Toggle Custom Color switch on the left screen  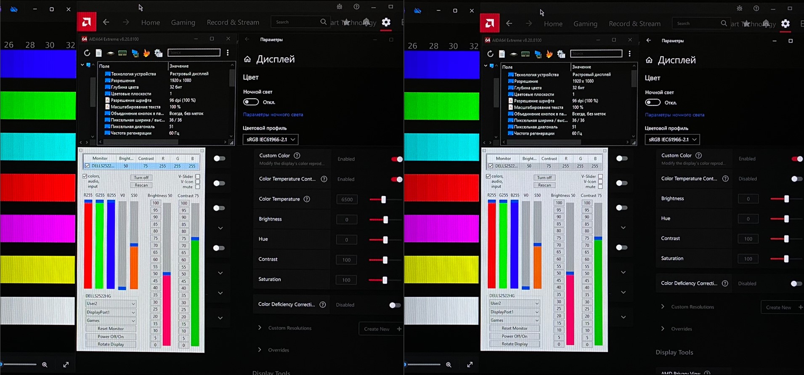coord(396,159)
